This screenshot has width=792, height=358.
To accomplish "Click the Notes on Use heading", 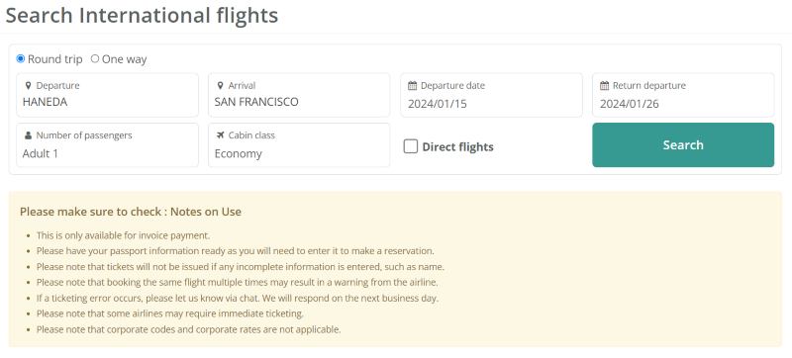I will 131,212.
